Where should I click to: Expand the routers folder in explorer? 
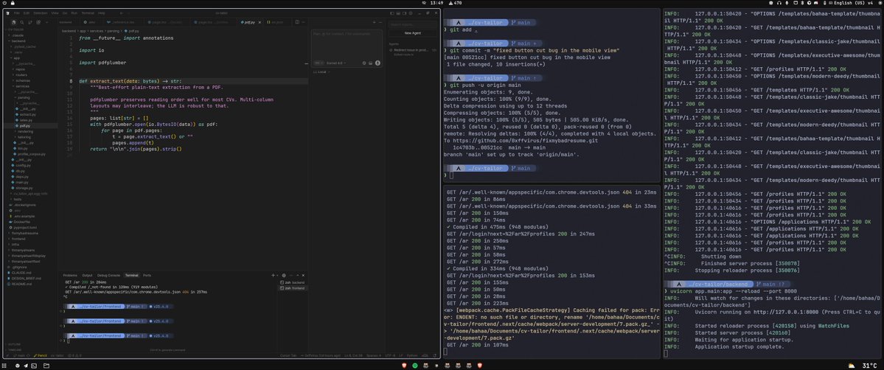click(x=21, y=74)
